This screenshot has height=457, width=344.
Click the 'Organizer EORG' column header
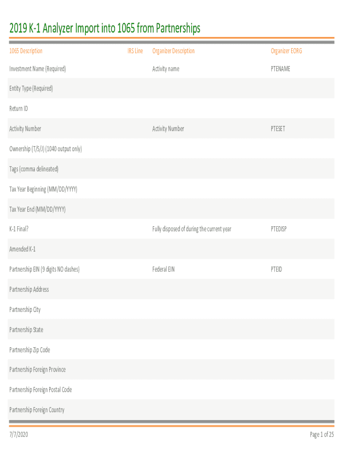coord(286,51)
